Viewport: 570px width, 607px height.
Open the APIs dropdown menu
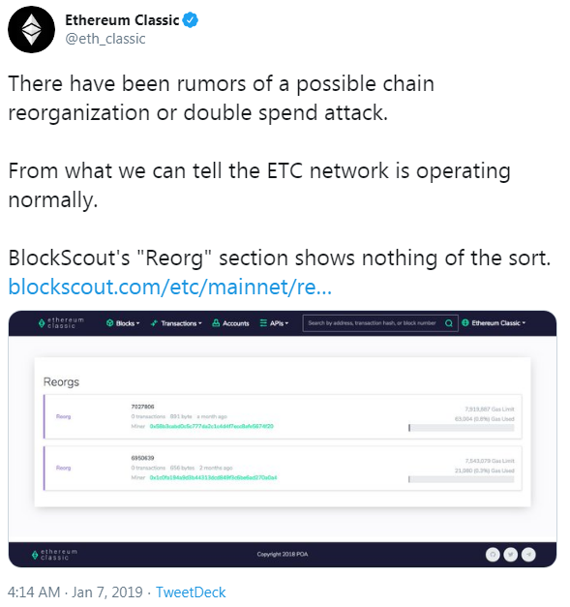click(274, 323)
